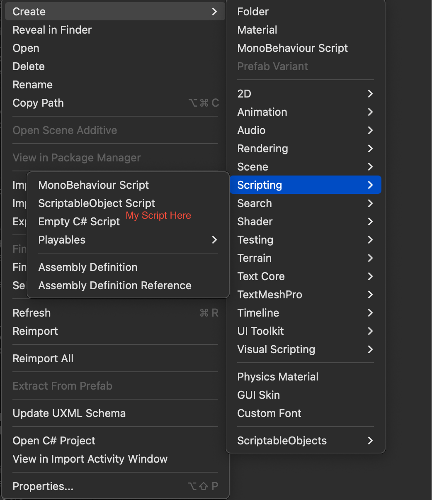Expand the Timeline submenu

[x=306, y=313]
